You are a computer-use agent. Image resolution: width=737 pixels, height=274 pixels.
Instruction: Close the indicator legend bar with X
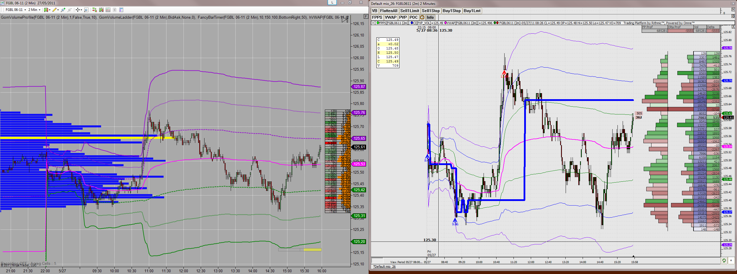(373, 23)
